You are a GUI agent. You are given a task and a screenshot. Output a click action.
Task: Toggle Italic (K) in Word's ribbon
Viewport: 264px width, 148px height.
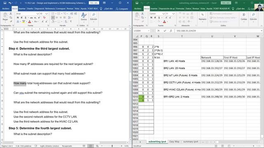[22, 18]
